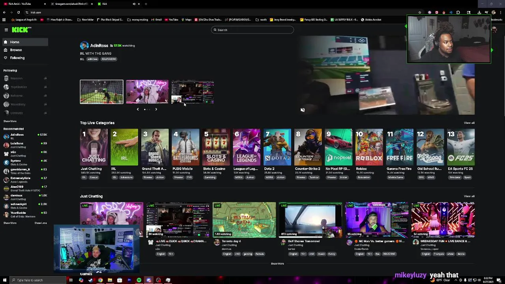This screenshot has height=284, width=505.
Task: Open the Roblox category card
Action: [369, 147]
